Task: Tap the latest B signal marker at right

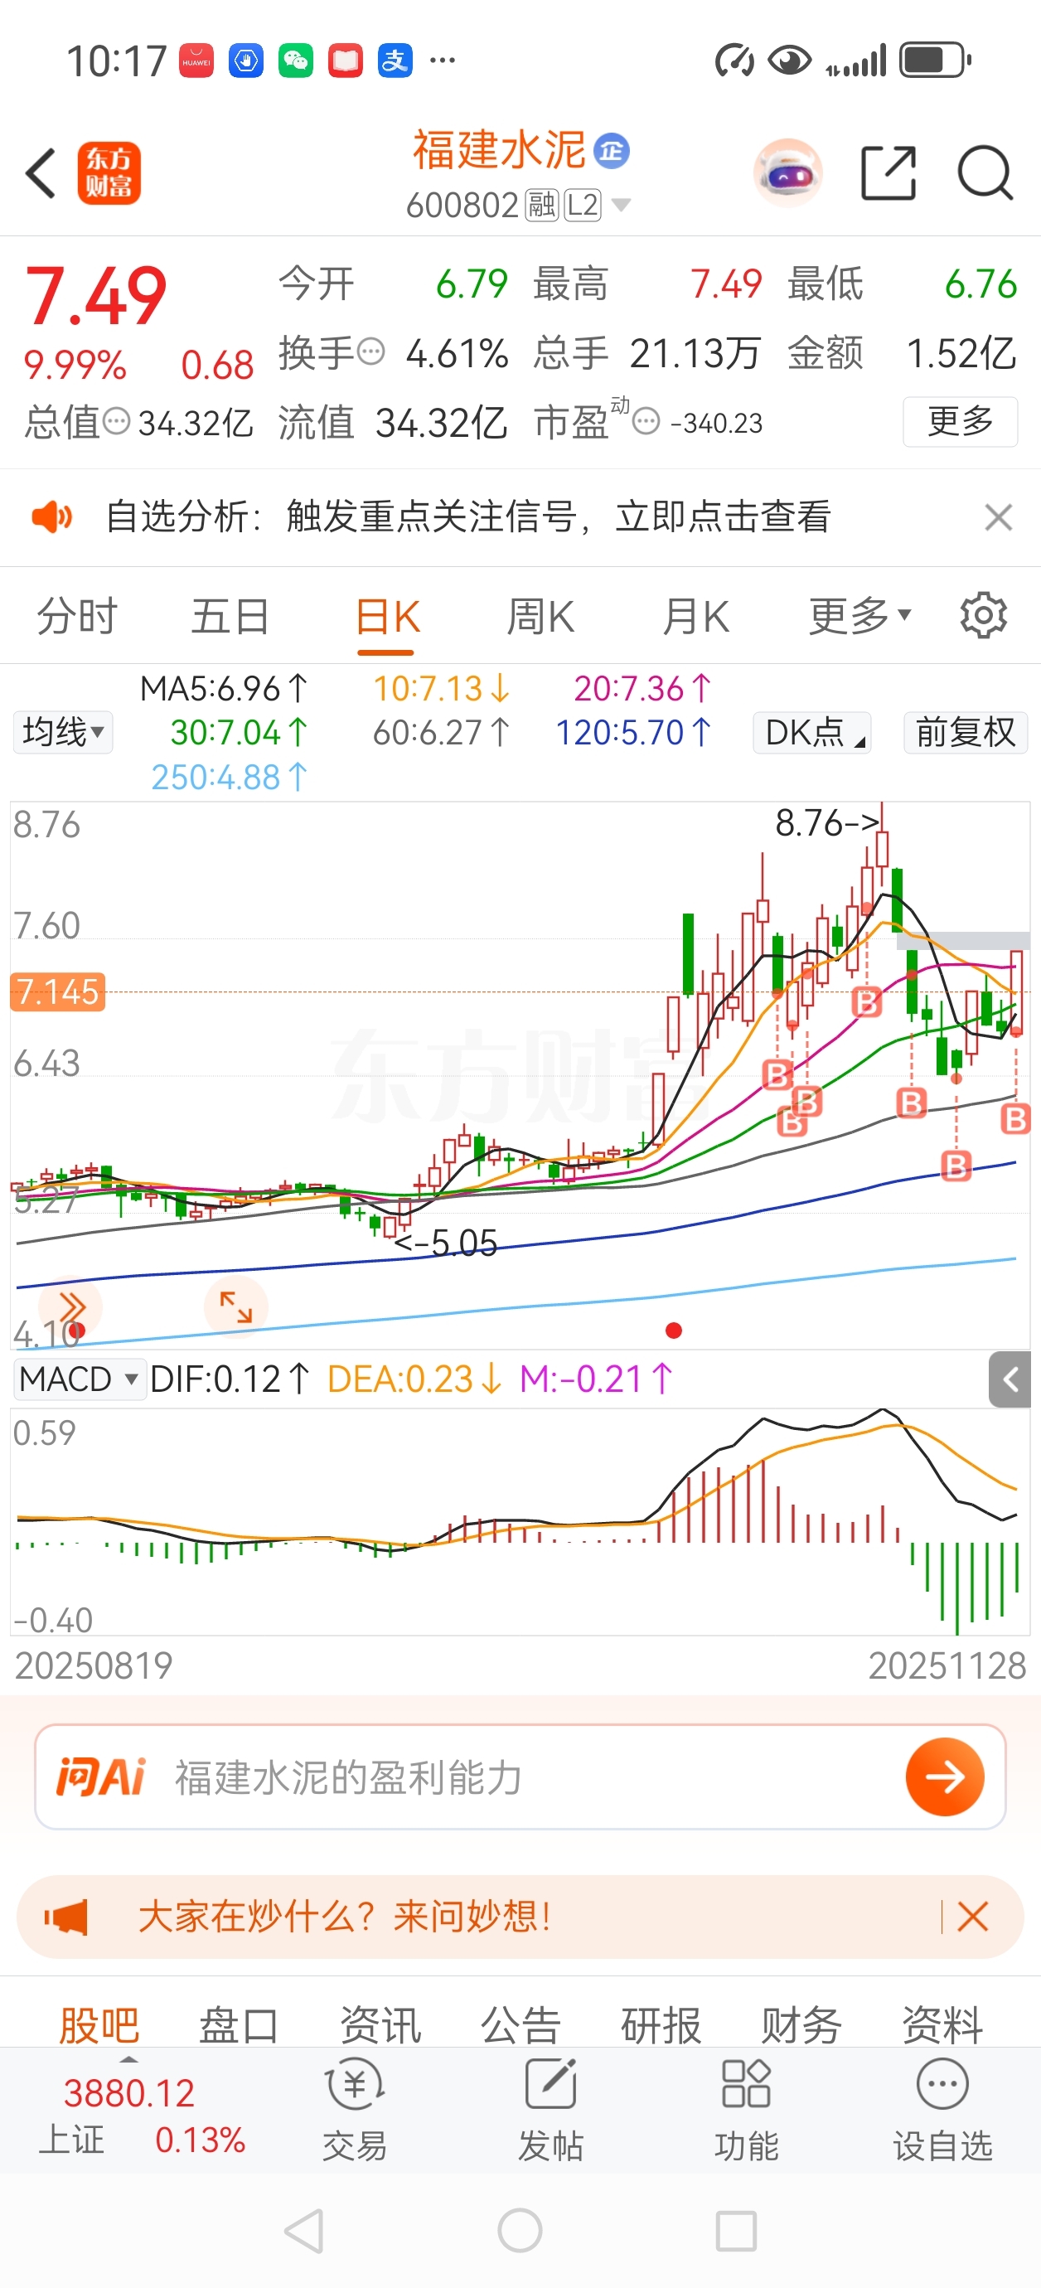Action: [x=1014, y=1118]
